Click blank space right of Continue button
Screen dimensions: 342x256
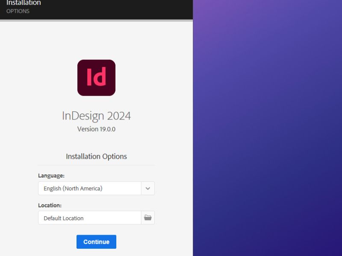tap(154, 241)
